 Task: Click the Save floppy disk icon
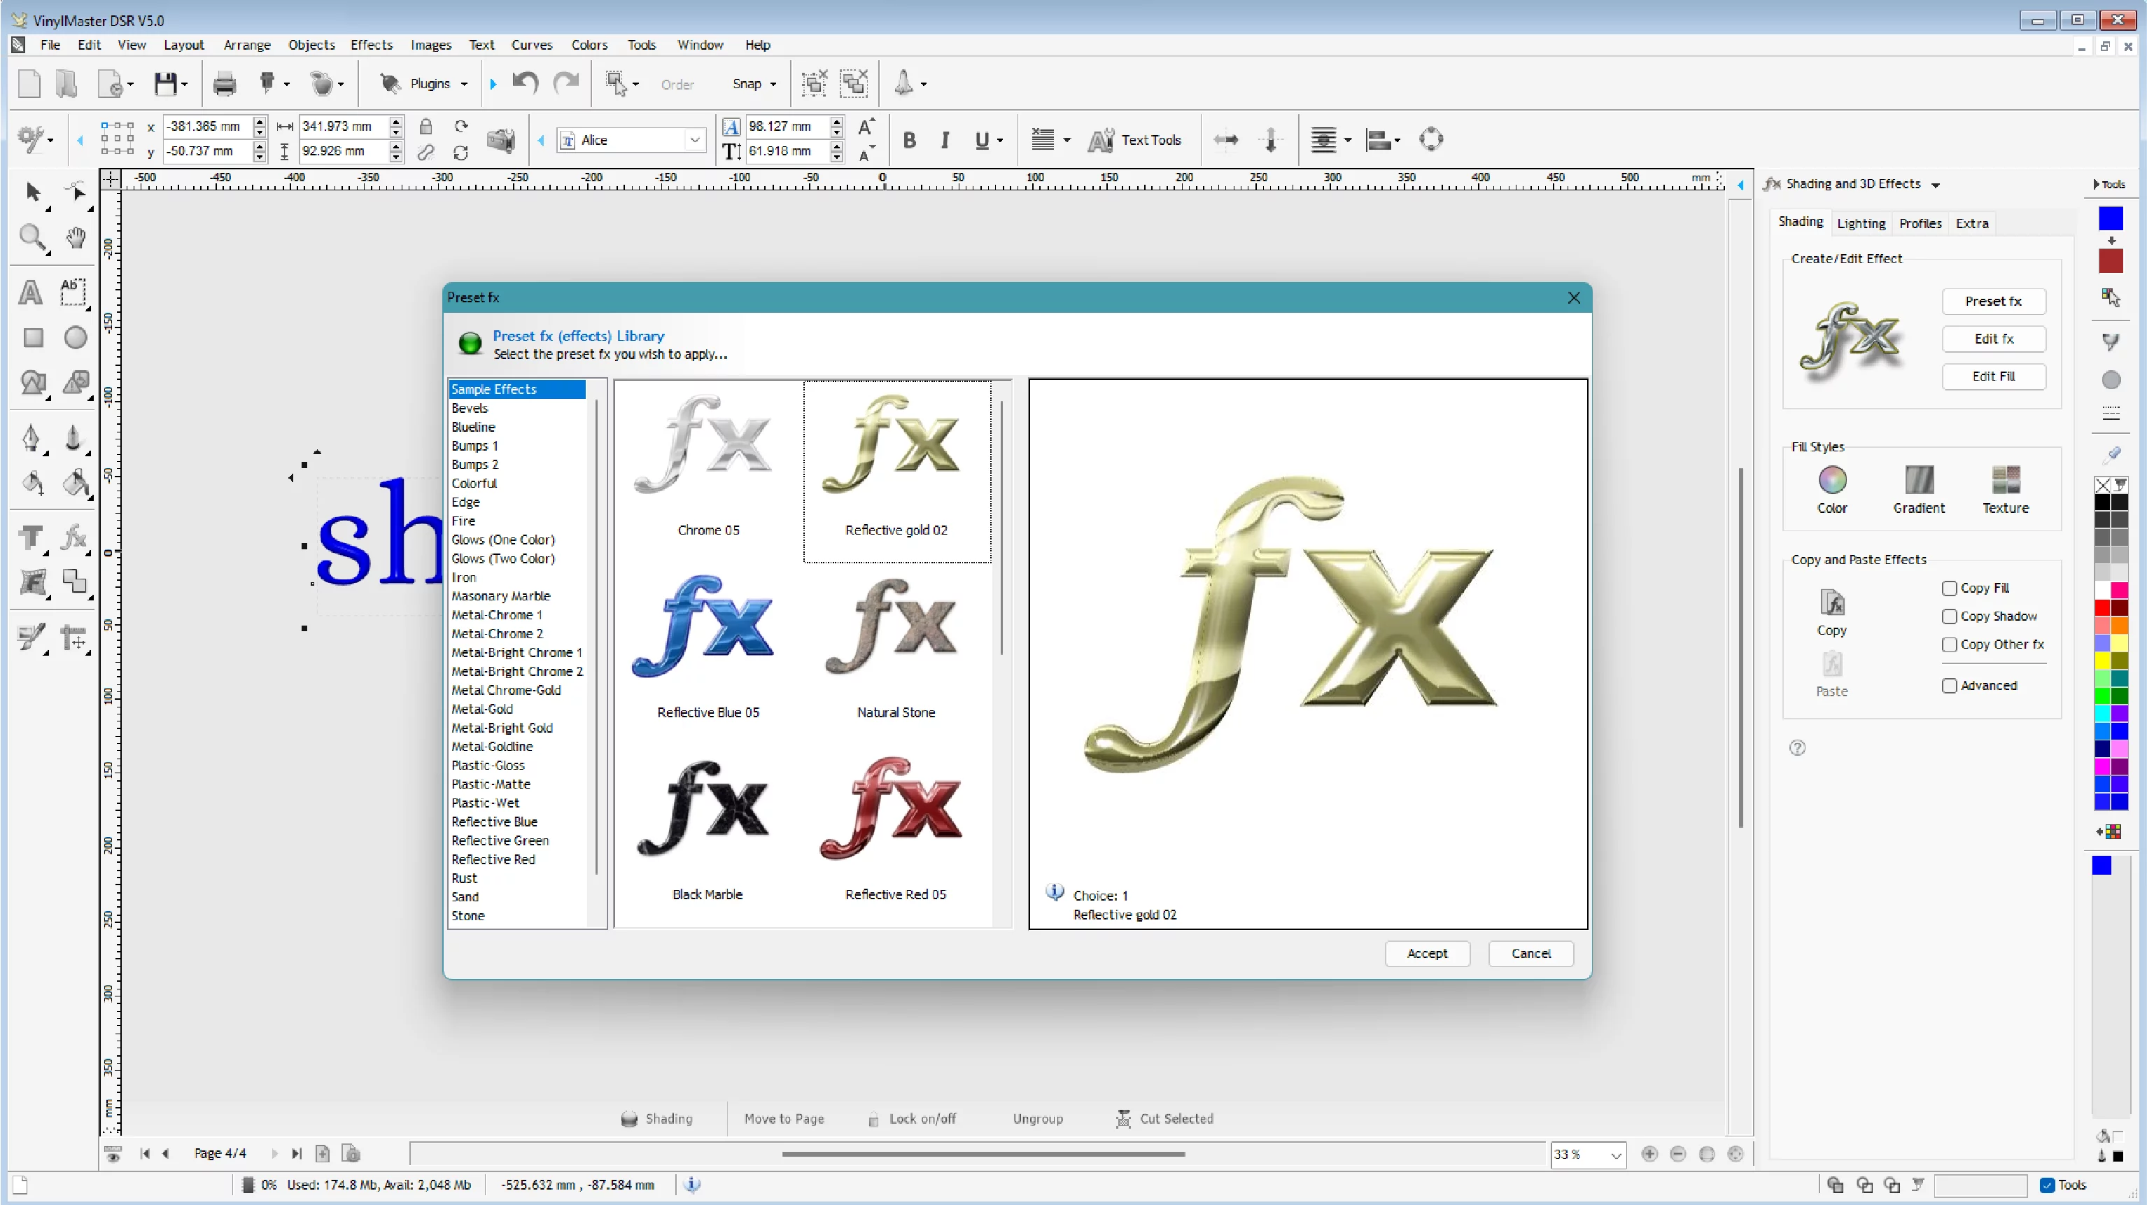165,83
